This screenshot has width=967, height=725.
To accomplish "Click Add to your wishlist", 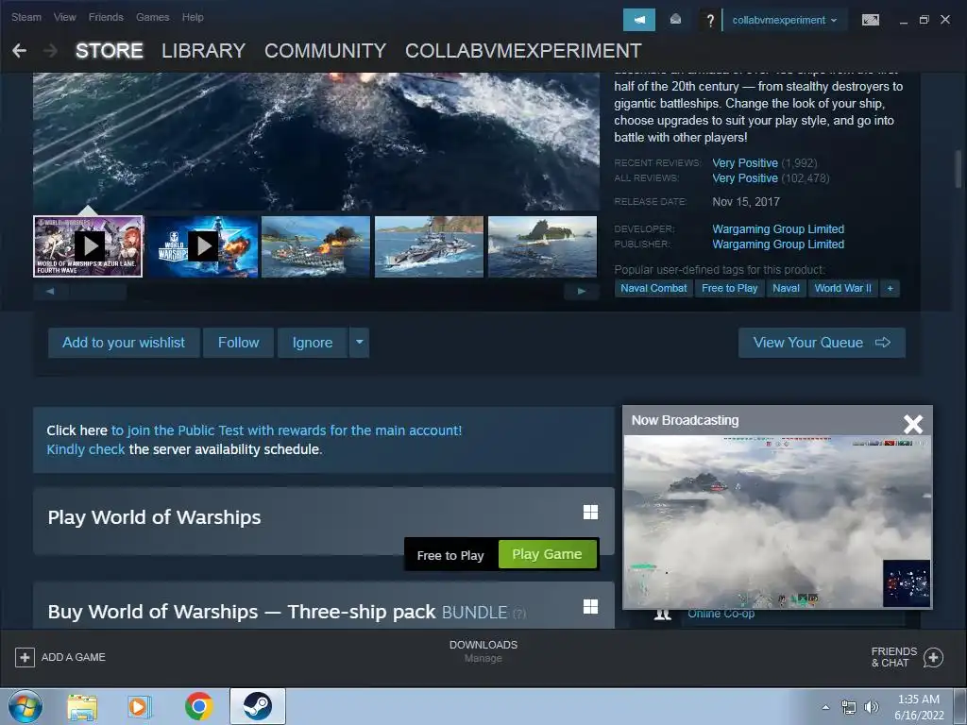I will (124, 342).
